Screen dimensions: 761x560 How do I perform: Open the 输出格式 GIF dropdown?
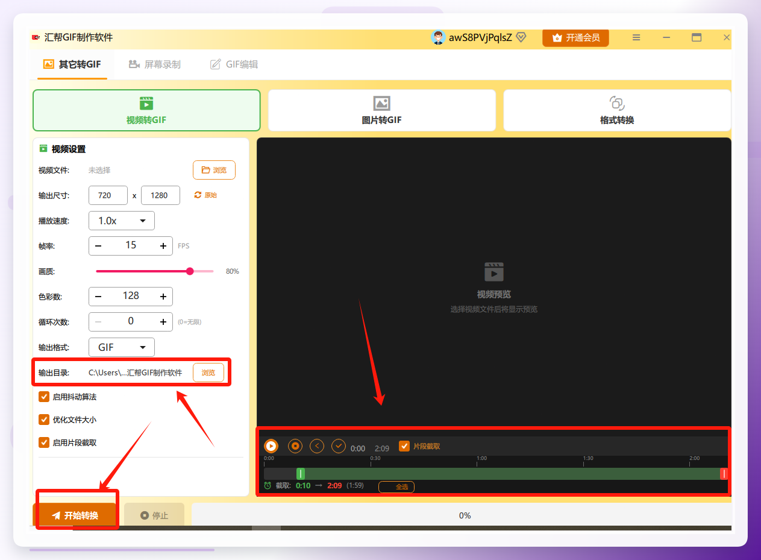coord(122,347)
